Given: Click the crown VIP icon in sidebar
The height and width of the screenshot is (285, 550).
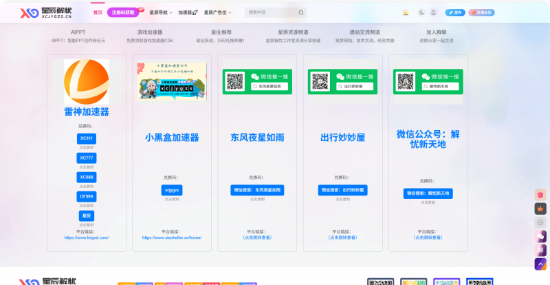Looking at the screenshot, I should click(540, 209).
